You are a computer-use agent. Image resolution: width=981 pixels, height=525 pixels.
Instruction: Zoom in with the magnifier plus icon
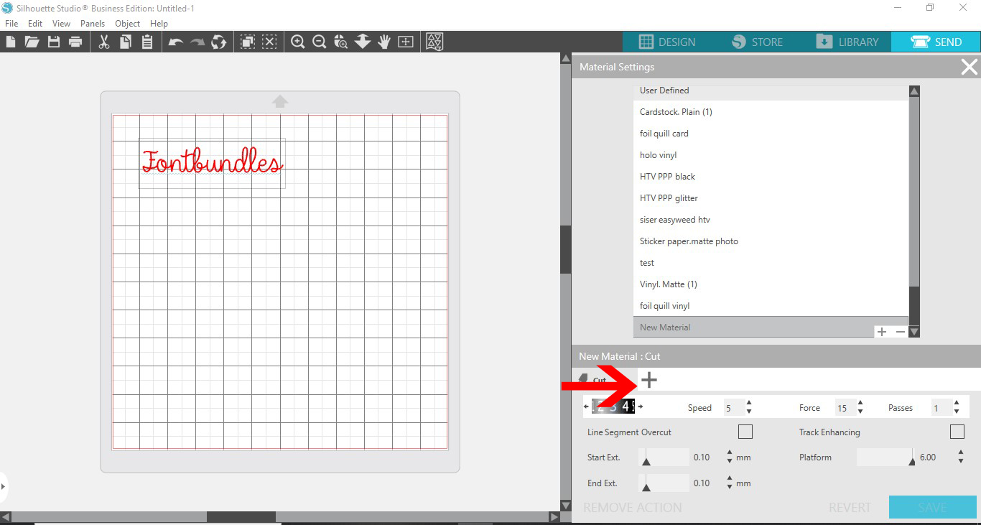coord(298,42)
